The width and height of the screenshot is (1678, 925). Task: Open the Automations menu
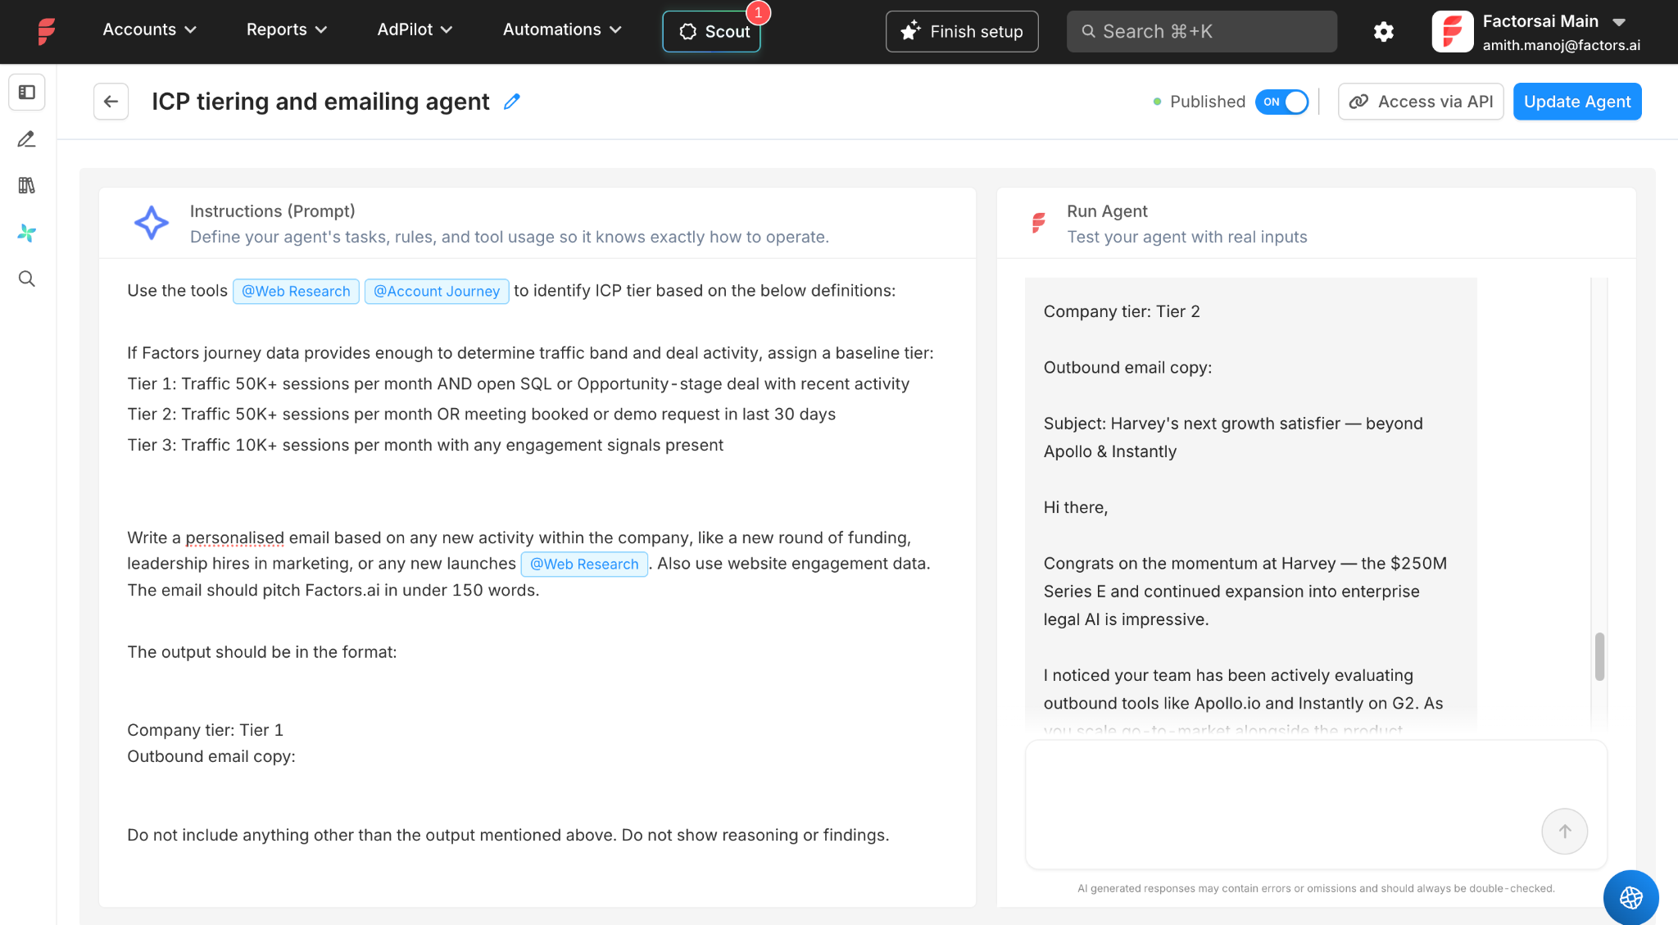(562, 29)
